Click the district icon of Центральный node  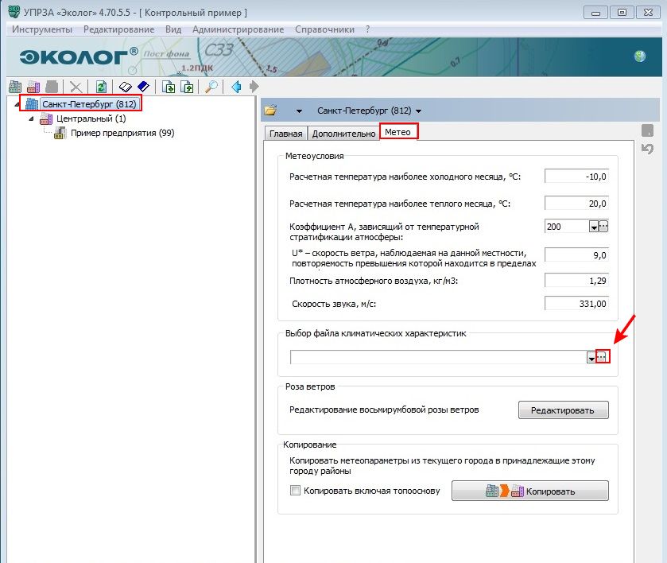(46, 118)
